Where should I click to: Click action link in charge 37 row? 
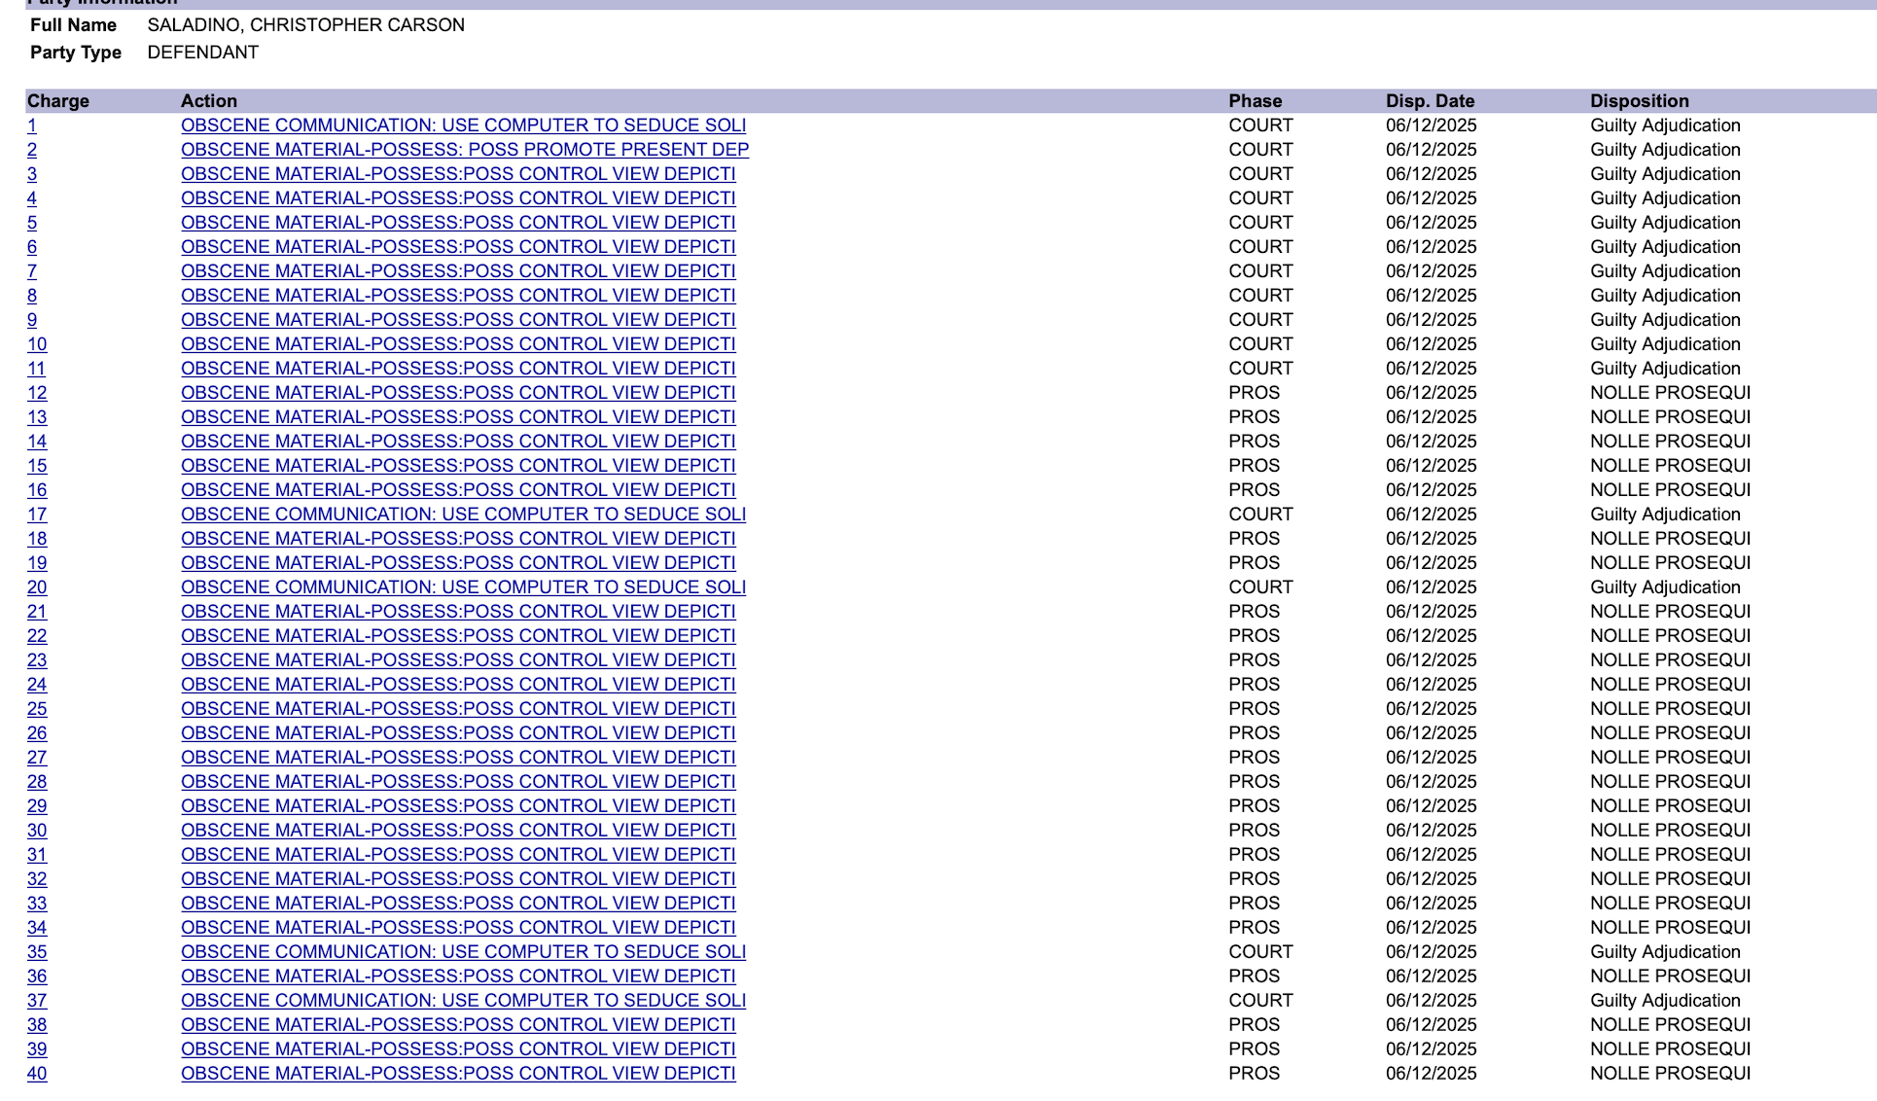(463, 1001)
